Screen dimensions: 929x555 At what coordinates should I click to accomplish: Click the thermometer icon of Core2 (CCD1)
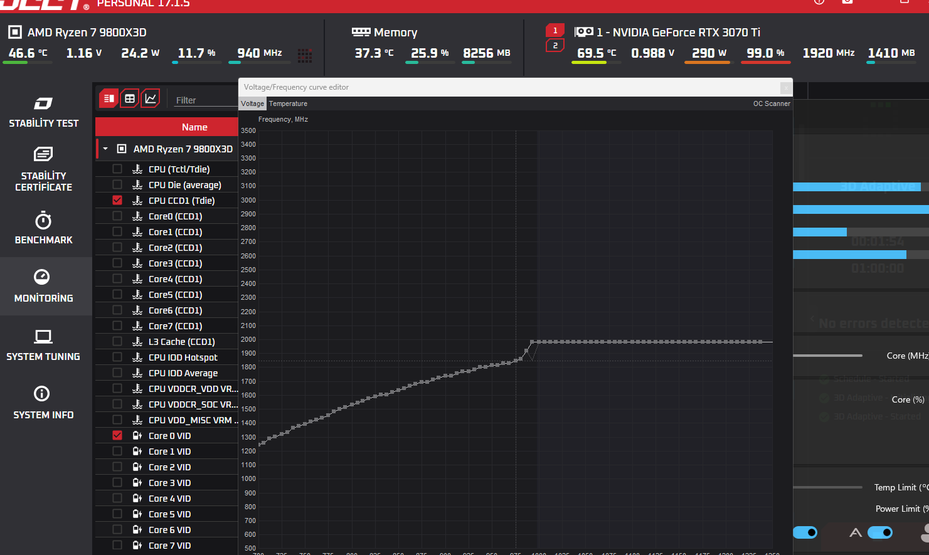point(137,248)
